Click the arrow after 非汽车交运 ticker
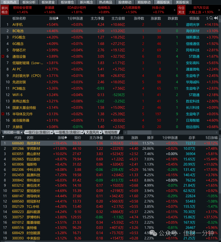Screen dimensions: 221x242 pyautogui.click(x=219, y=10)
